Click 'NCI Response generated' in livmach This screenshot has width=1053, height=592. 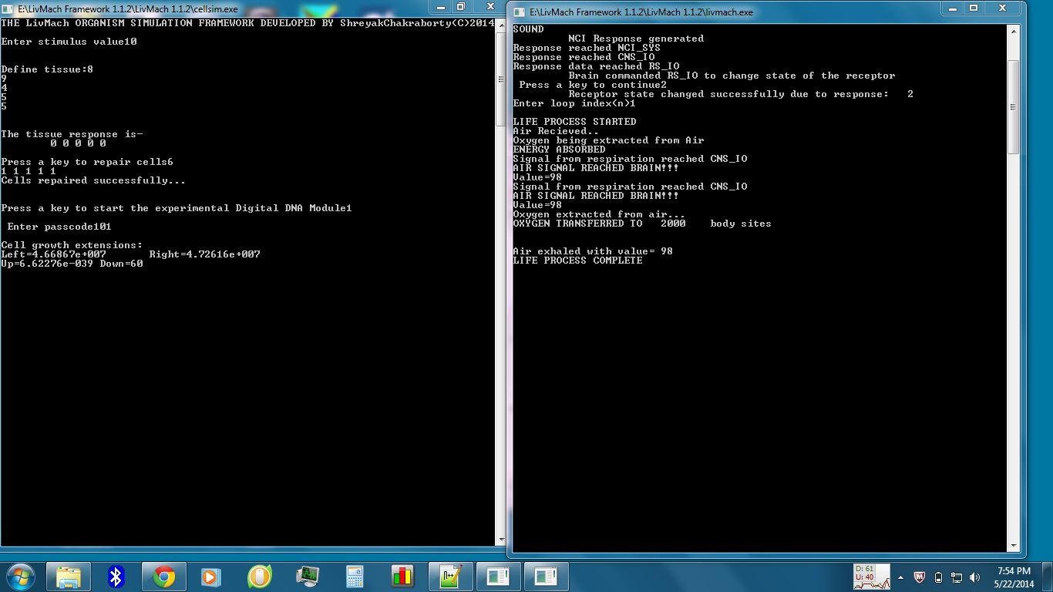coord(636,39)
